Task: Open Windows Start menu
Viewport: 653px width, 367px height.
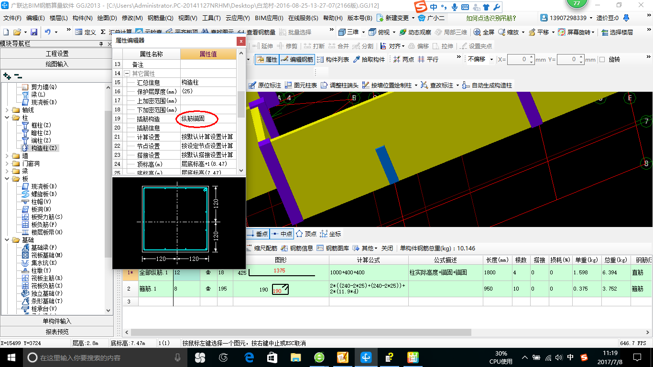Action: pyautogui.click(x=11, y=357)
